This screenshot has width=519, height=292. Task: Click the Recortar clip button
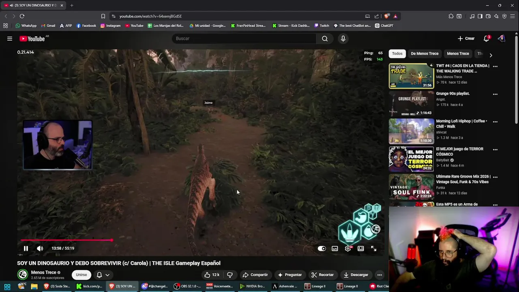pos(322,275)
